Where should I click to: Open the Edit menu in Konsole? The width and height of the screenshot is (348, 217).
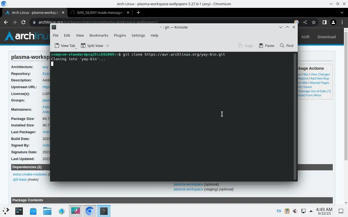(67, 35)
